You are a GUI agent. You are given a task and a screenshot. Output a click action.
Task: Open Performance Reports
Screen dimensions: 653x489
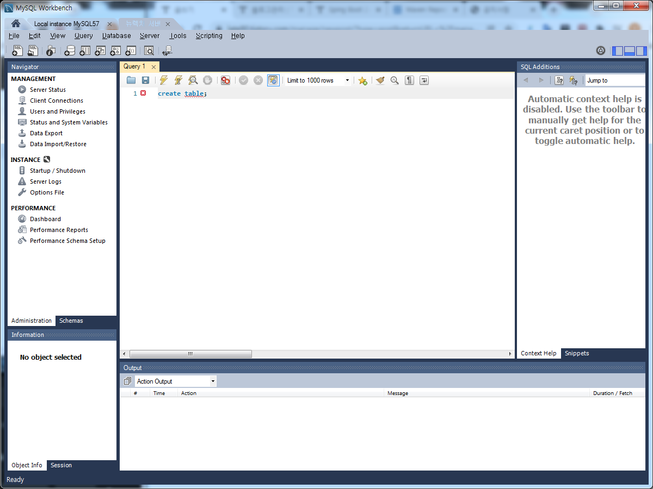tap(59, 230)
